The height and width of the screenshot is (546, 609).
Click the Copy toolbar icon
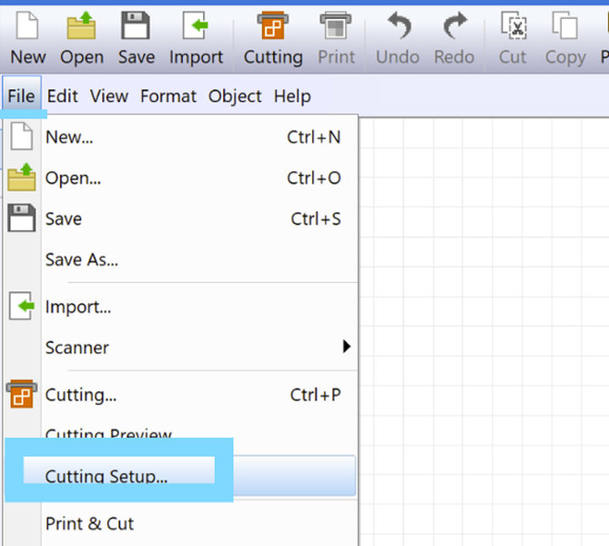(x=564, y=25)
